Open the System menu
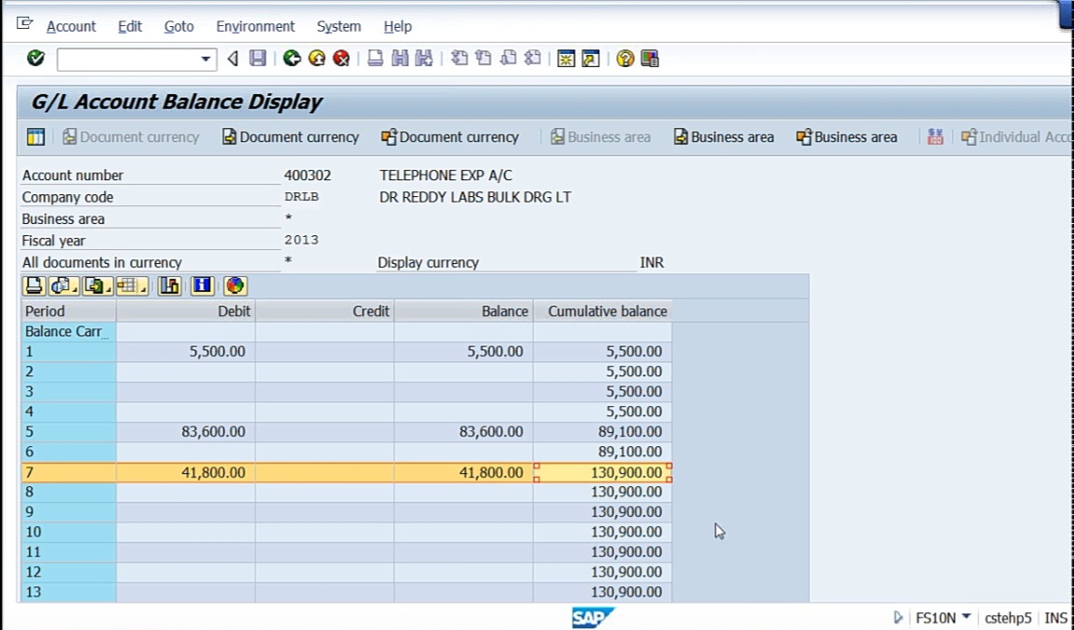The width and height of the screenshot is (1074, 630). (x=338, y=27)
